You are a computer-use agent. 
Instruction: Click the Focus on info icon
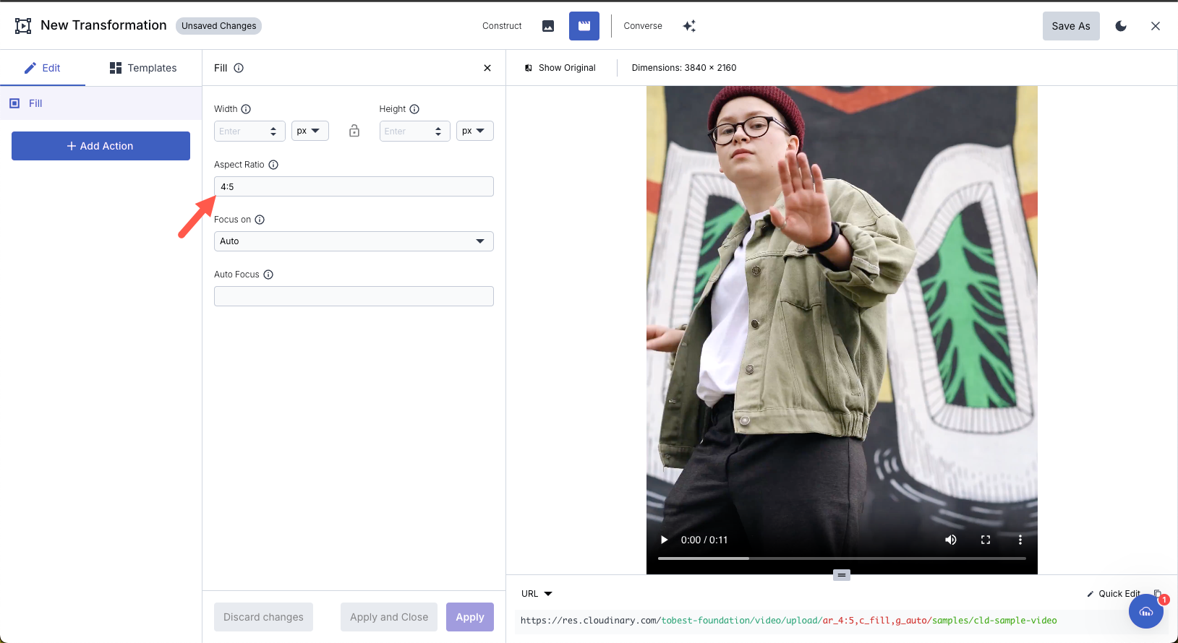(x=260, y=220)
